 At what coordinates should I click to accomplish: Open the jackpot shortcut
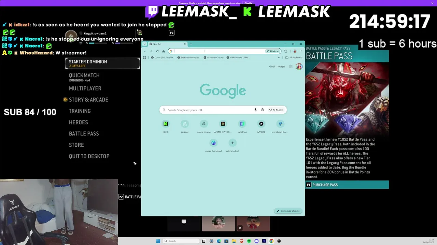click(185, 126)
